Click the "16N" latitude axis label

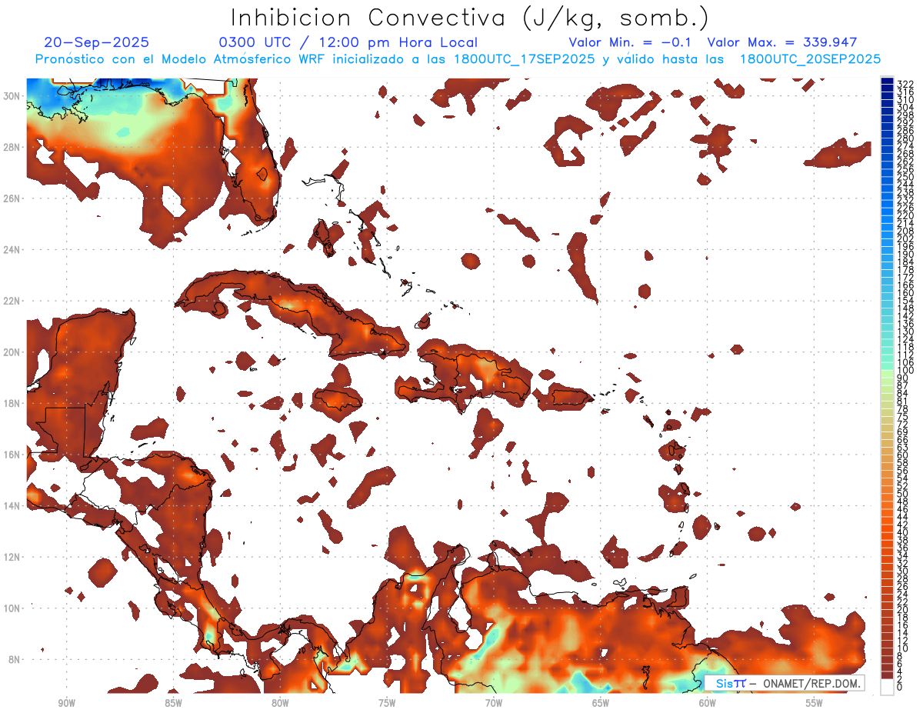[12, 455]
